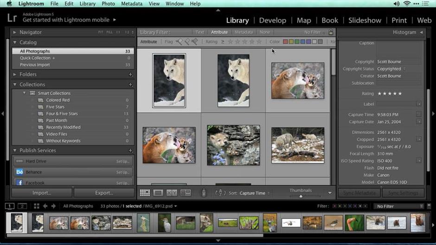The height and width of the screenshot is (245, 436).
Task: Open the Metadata menu in menu bar
Action: 132,4
